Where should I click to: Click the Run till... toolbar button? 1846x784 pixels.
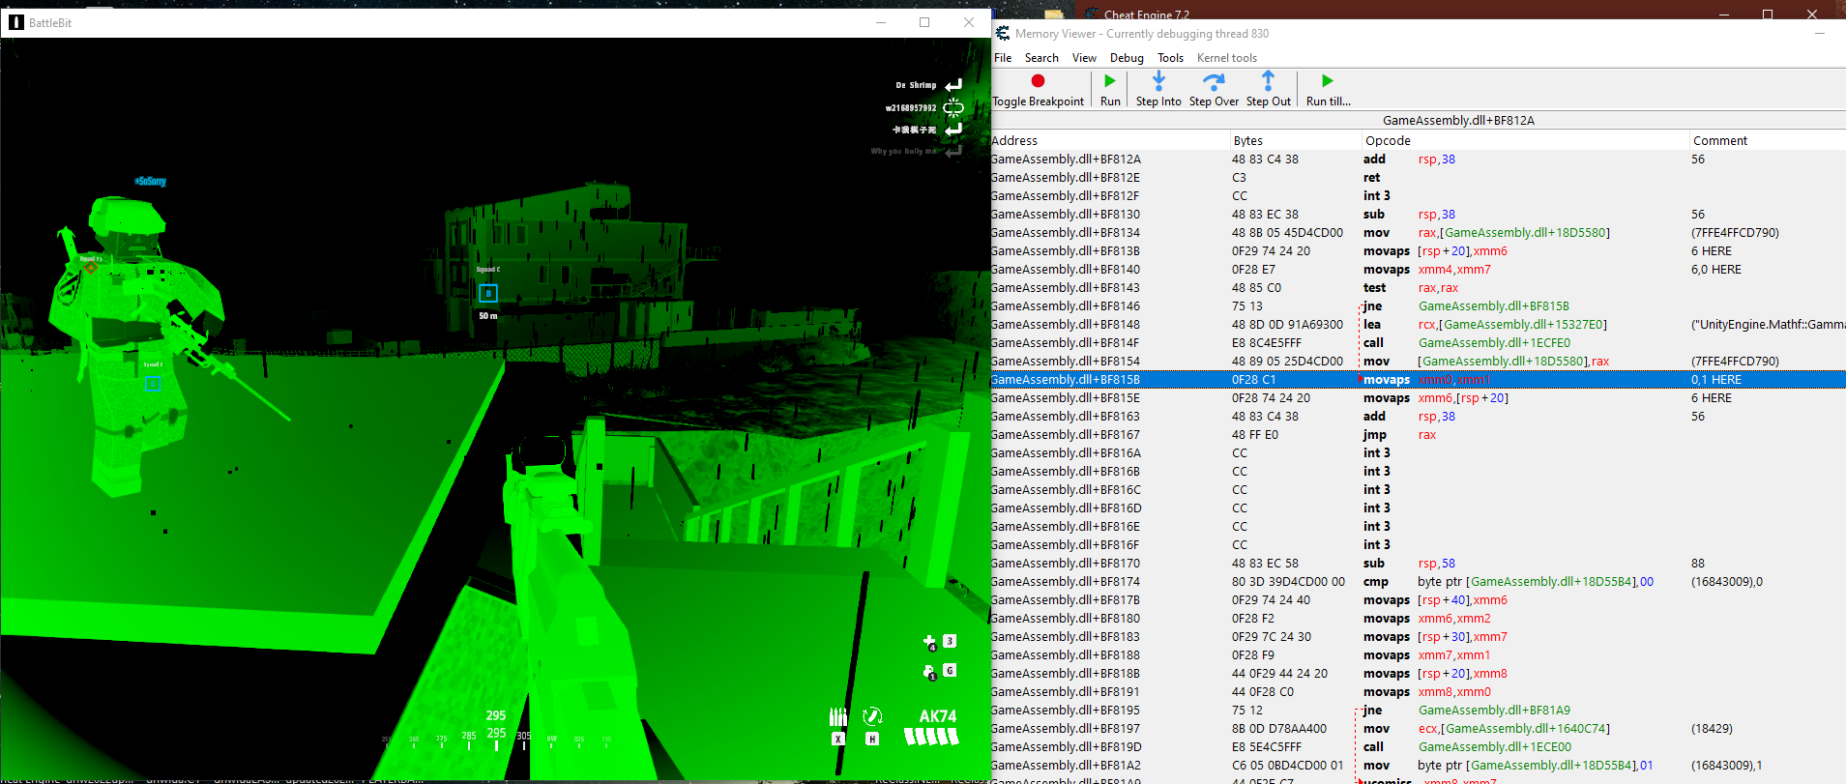point(1328,89)
